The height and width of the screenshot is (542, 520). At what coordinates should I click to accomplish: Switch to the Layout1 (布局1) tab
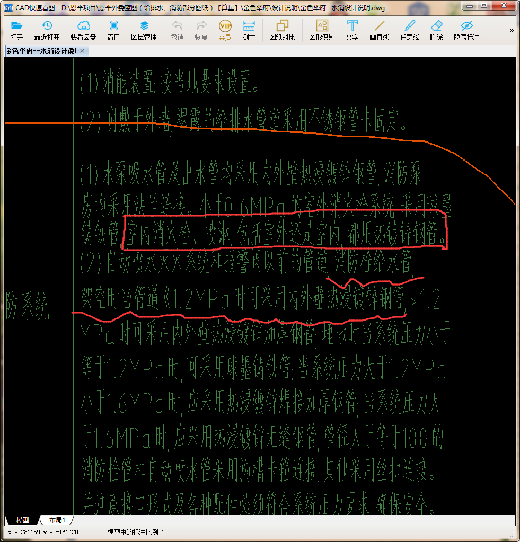coord(57,520)
